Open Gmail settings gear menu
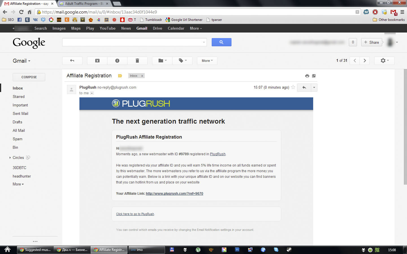This screenshot has width=407, height=254. click(x=384, y=61)
